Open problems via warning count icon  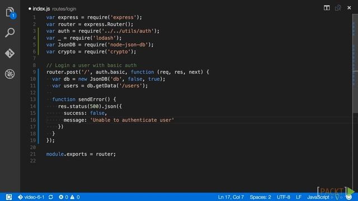[x=75, y=197]
